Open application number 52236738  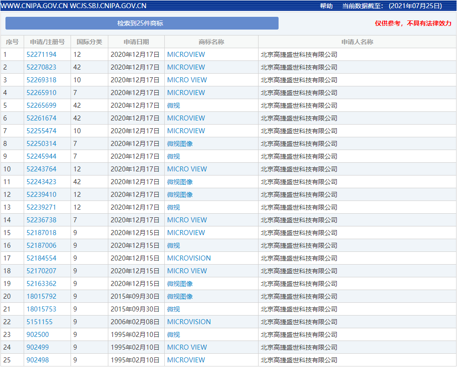point(41,220)
